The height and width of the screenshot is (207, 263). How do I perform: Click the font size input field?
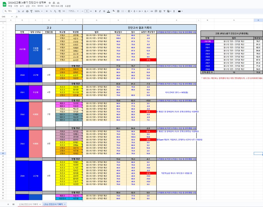pos(87,11)
